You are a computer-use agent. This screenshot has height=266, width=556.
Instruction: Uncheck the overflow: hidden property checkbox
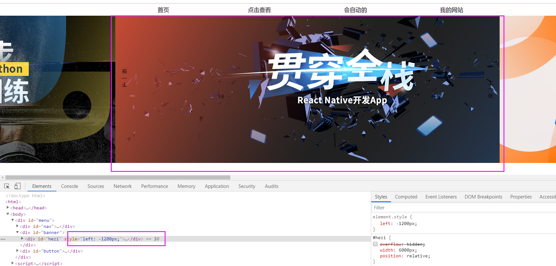pyautogui.click(x=375, y=244)
